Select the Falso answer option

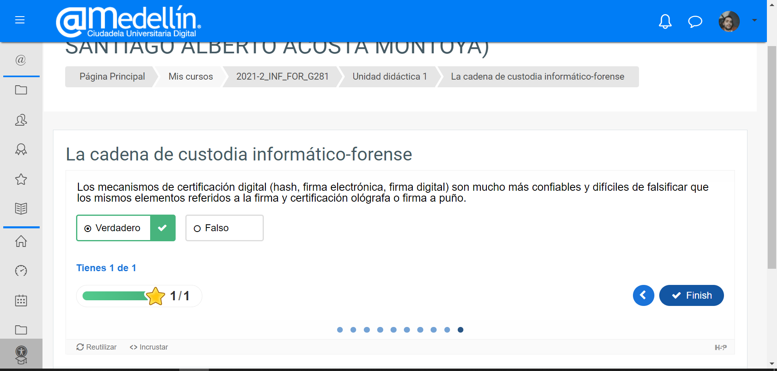coord(224,228)
